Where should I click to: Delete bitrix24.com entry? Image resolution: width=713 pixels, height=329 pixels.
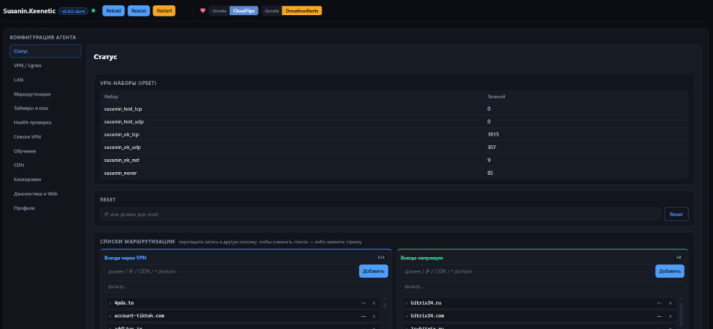coord(670,316)
